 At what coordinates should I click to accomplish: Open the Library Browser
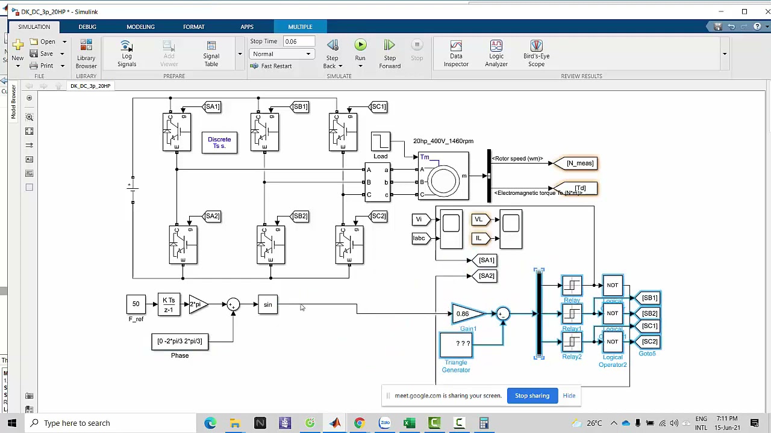[x=86, y=54]
